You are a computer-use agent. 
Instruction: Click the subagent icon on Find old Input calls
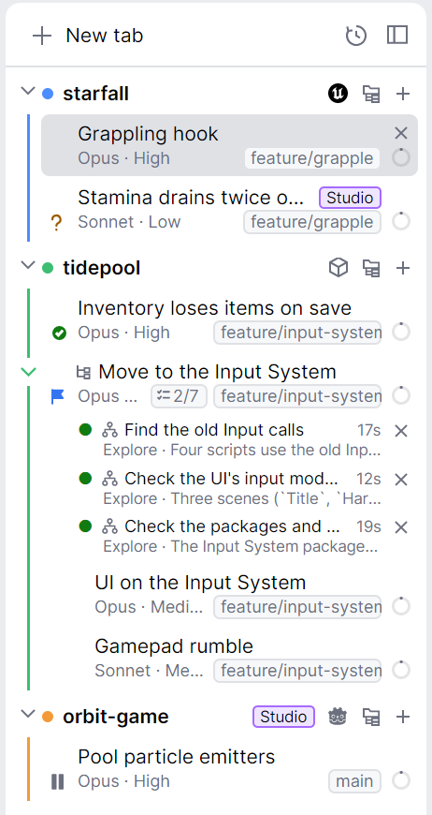pyautogui.click(x=109, y=430)
